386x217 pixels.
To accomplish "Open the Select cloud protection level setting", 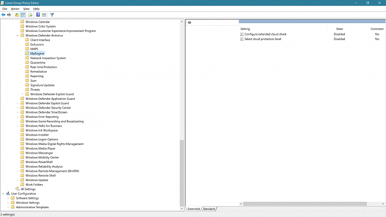I will click(x=262, y=39).
